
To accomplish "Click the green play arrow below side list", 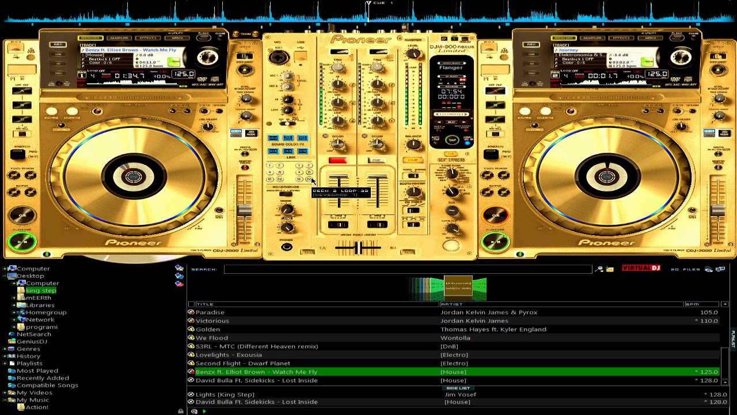I will click(204, 411).
